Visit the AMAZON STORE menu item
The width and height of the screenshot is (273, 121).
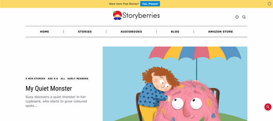pos(220,31)
